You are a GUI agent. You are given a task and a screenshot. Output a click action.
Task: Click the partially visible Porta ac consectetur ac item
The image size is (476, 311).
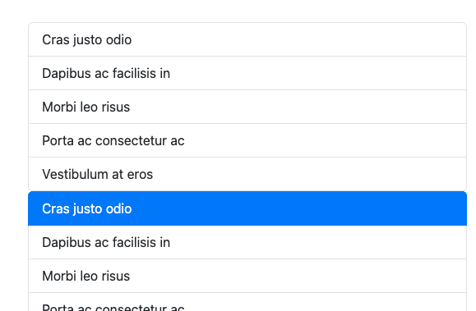click(x=247, y=302)
